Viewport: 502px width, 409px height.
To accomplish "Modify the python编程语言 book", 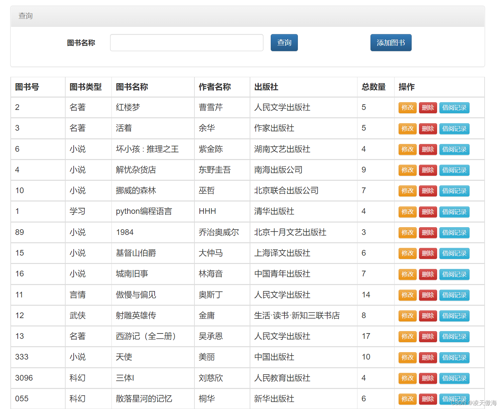I will click(x=408, y=212).
